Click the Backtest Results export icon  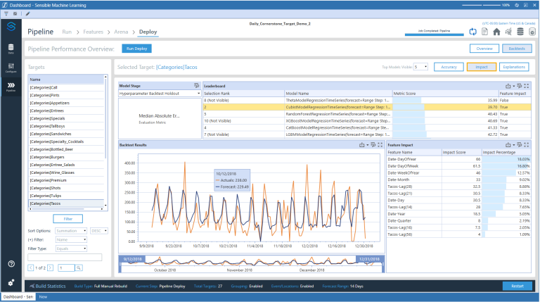point(362,145)
